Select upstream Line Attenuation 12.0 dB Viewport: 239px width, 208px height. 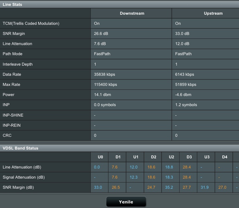182,44
